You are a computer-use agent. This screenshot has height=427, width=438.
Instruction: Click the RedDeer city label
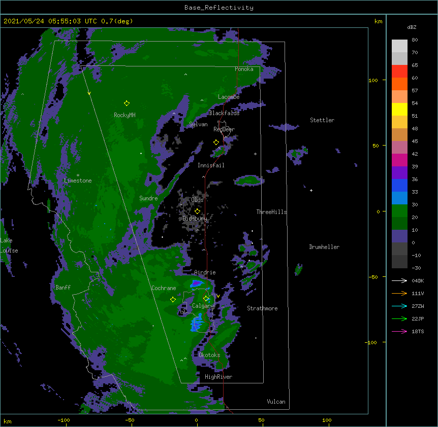coord(224,129)
